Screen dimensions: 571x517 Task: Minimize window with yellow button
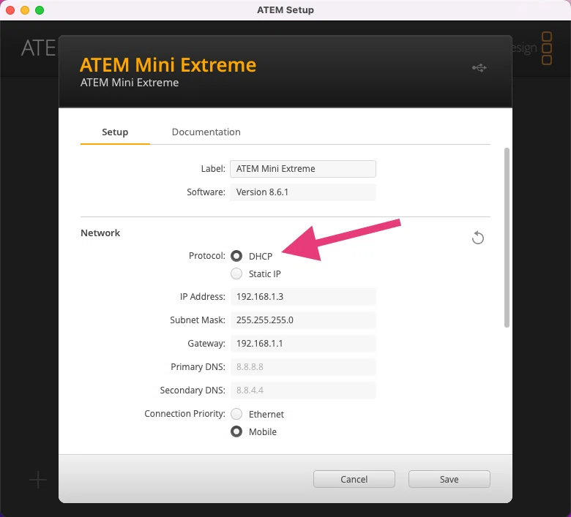25,10
